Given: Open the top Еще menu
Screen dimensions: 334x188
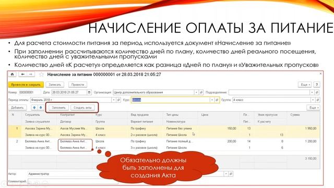Looking at the screenshot, I should (x=305, y=85).
